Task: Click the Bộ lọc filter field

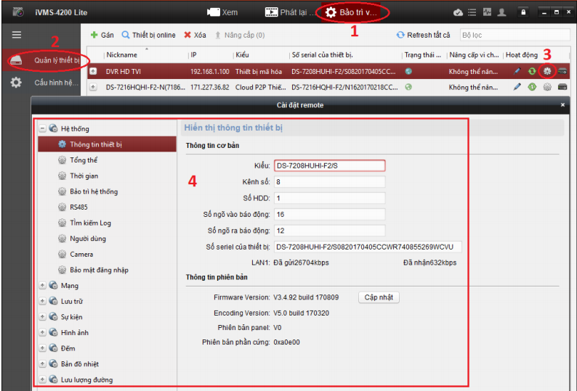Action: pos(513,35)
